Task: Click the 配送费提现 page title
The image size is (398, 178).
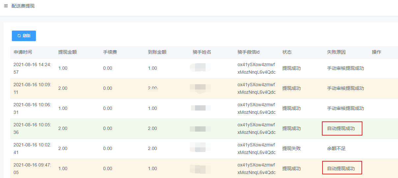Action: 23,6
